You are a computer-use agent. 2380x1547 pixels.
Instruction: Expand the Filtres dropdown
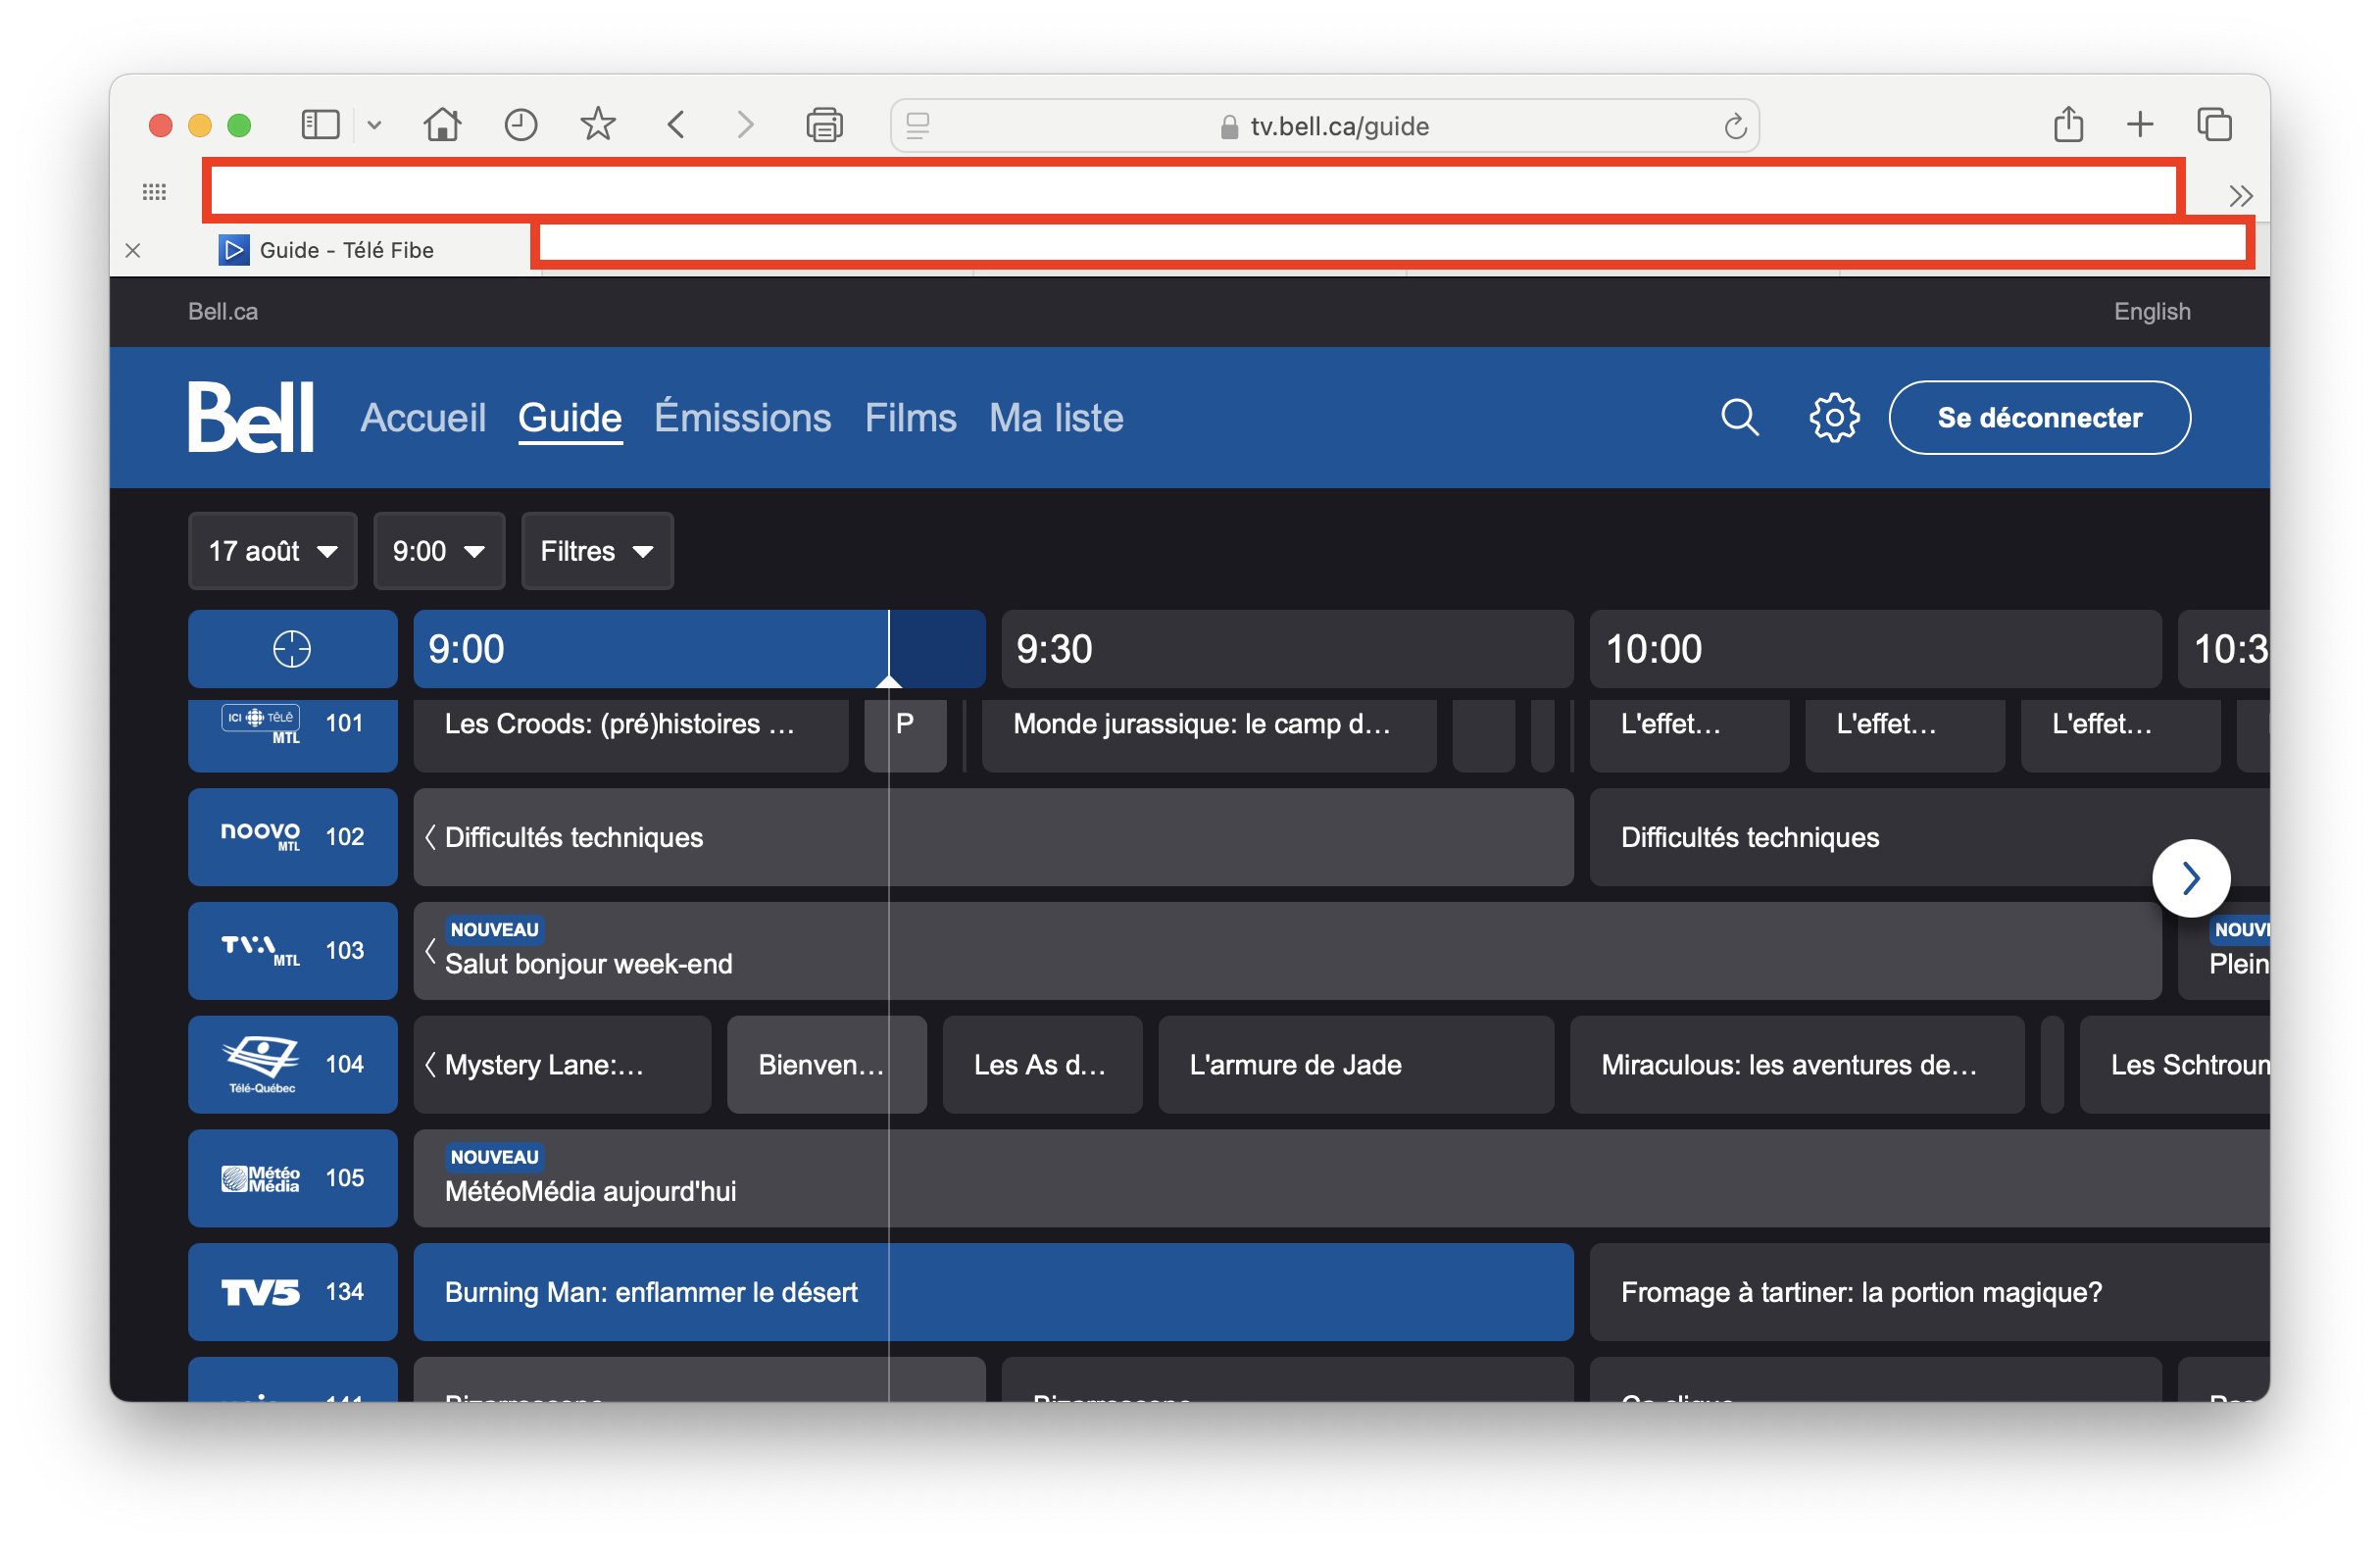tap(597, 551)
